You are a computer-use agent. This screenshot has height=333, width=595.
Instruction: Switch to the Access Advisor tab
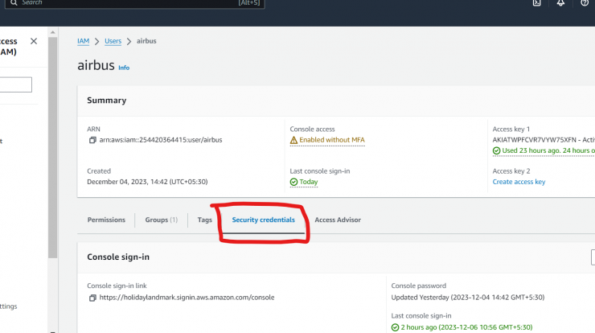click(338, 220)
